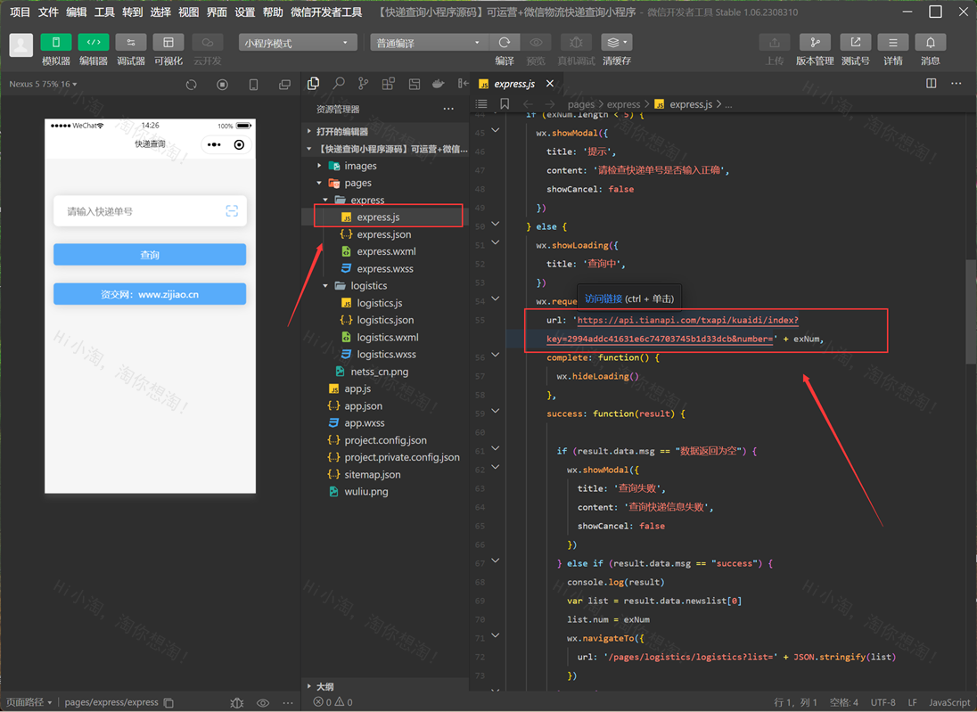Screen dimensions: 977x712
Task: Toggle the 编辑器 editor panel
Action: 94,43
